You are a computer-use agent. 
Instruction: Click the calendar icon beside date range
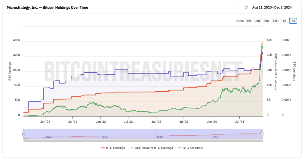[246, 8]
